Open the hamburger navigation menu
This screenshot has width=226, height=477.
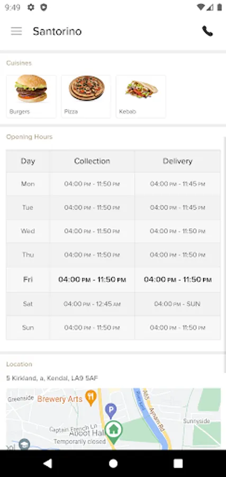click(x=16, y=31)
